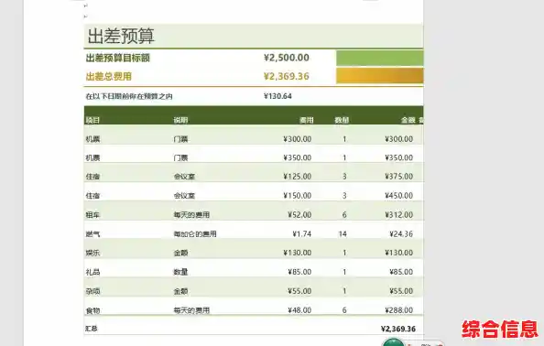Click the ¥450.00 amount cell

(x=399, y=196)
